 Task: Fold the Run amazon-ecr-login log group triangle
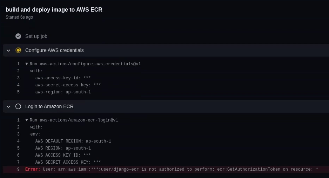coord(27,120)
